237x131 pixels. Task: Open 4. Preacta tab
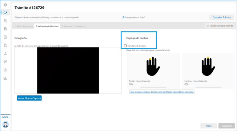point(79,26)
